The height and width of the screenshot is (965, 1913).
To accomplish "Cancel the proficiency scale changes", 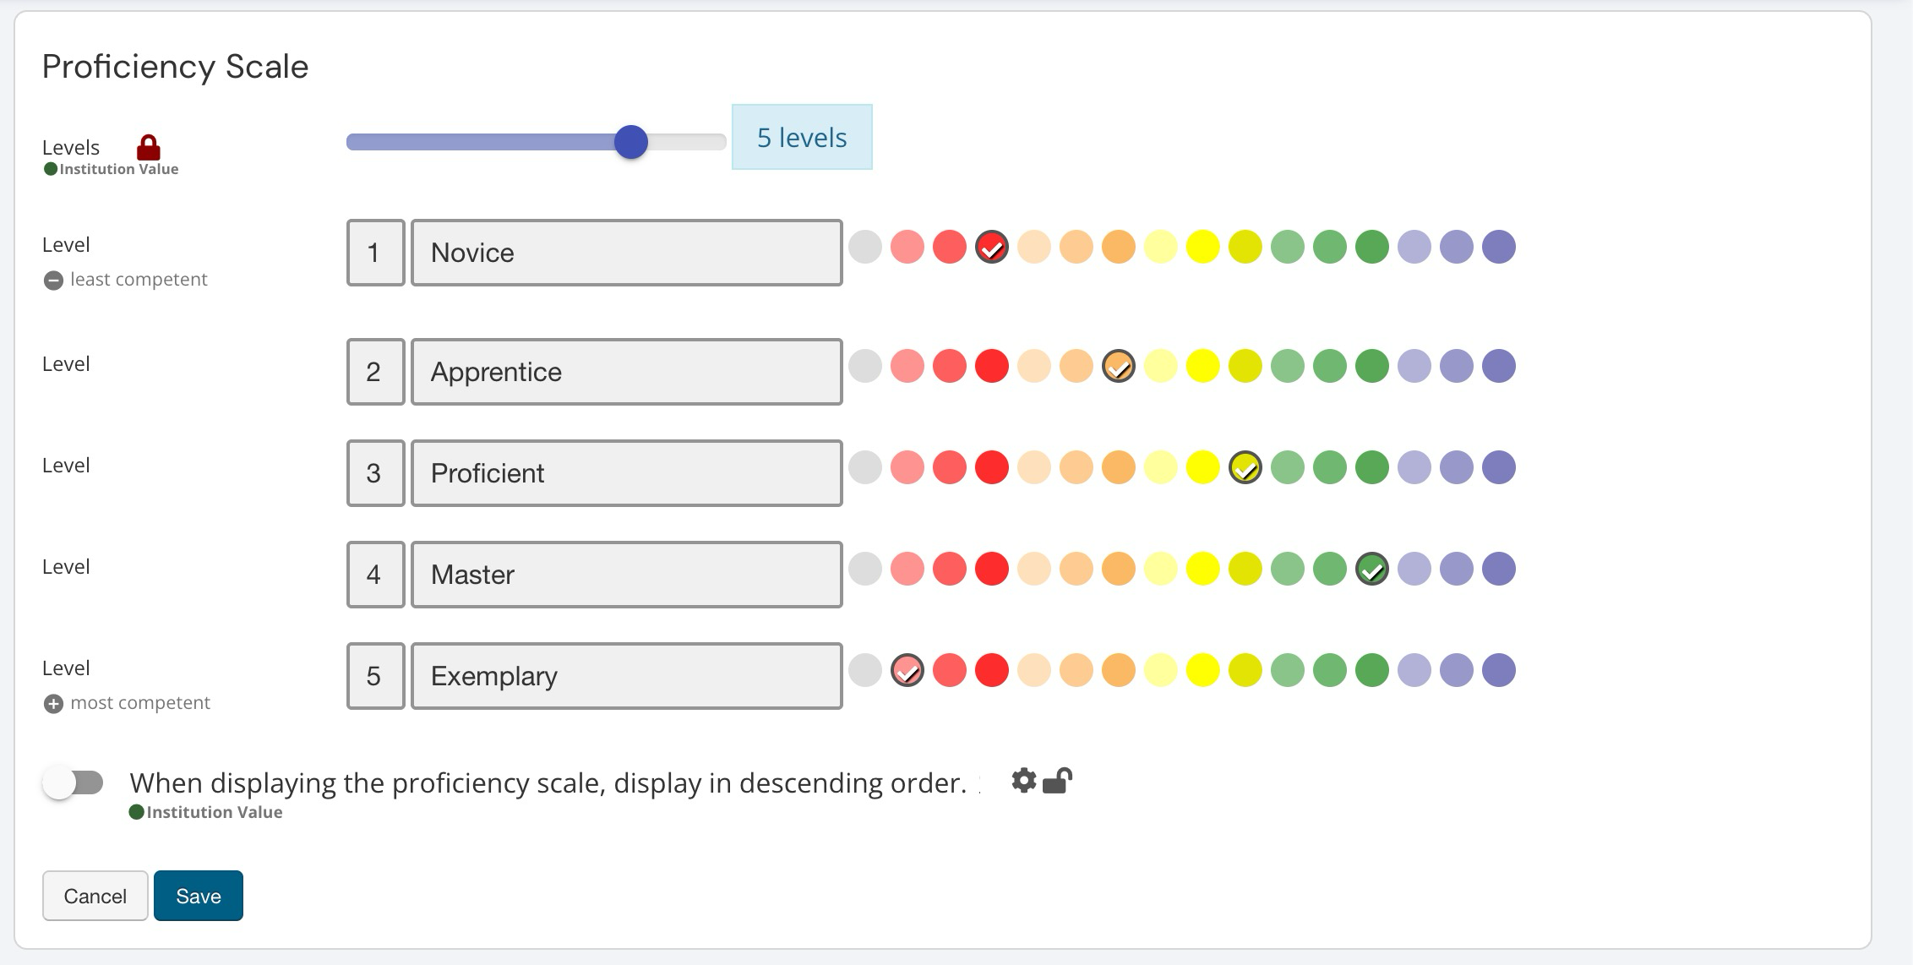I will (x=95, y=896).
